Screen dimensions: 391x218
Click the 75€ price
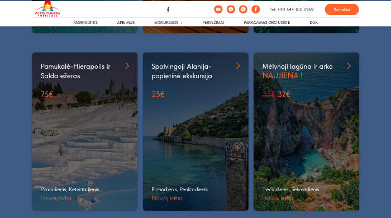(x=46, y=94)
